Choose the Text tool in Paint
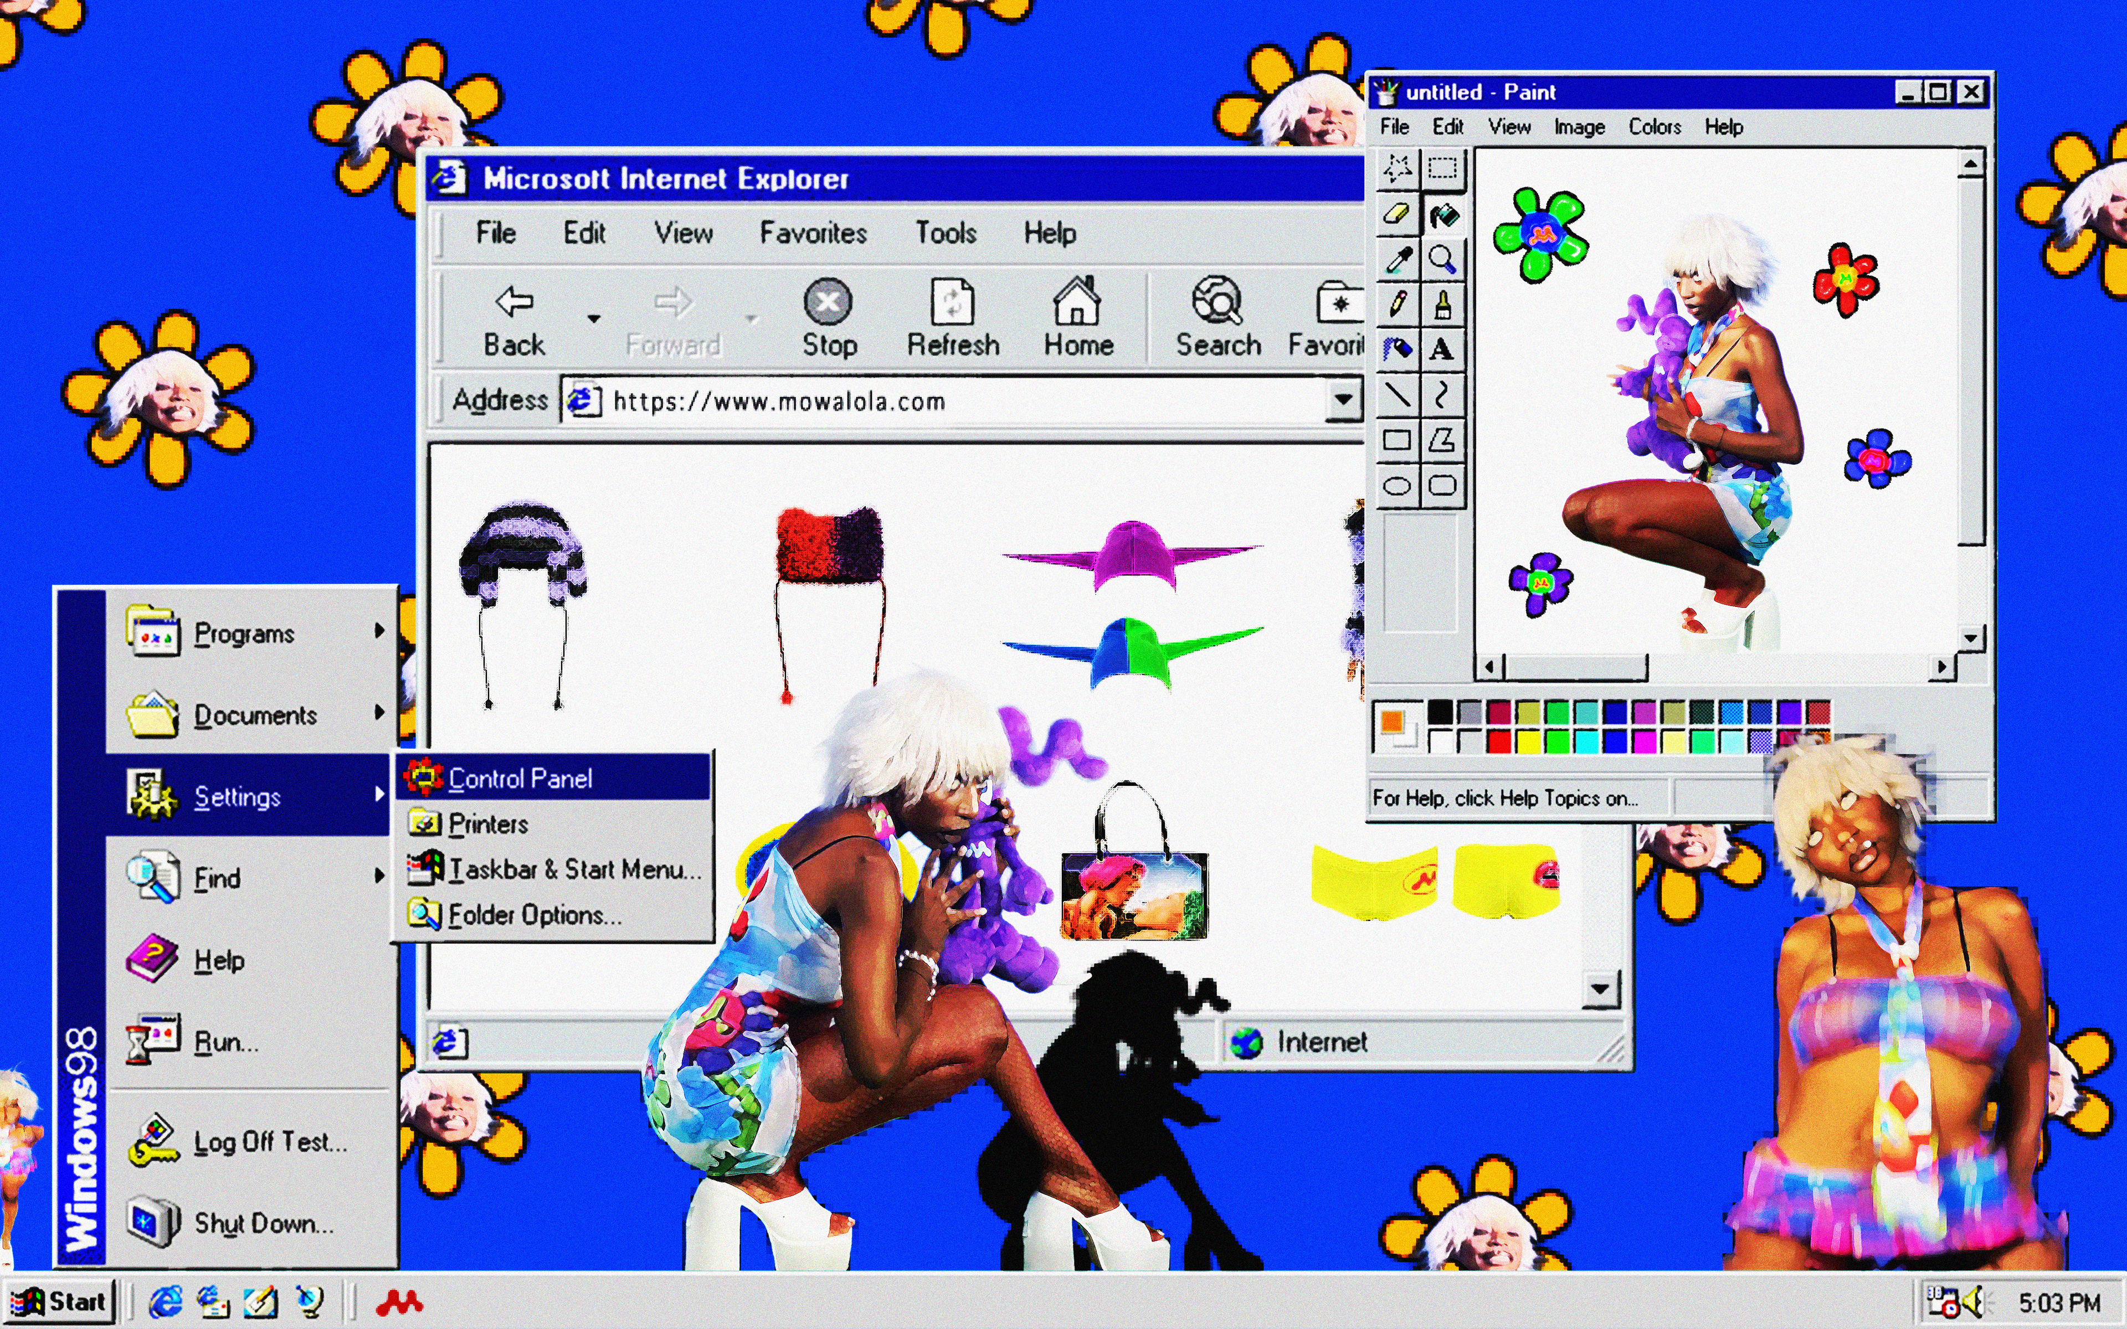 1441,350
